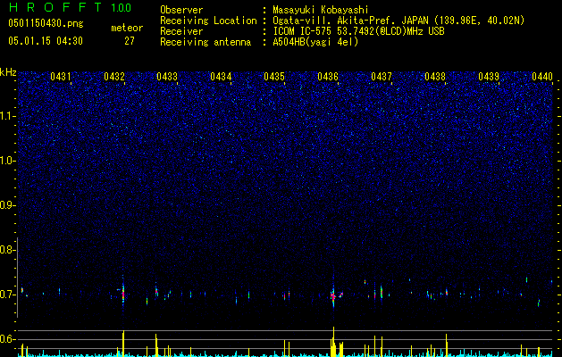Click the Observer label
This screenshot has width=562, height=357.
[x=181, y=10]
